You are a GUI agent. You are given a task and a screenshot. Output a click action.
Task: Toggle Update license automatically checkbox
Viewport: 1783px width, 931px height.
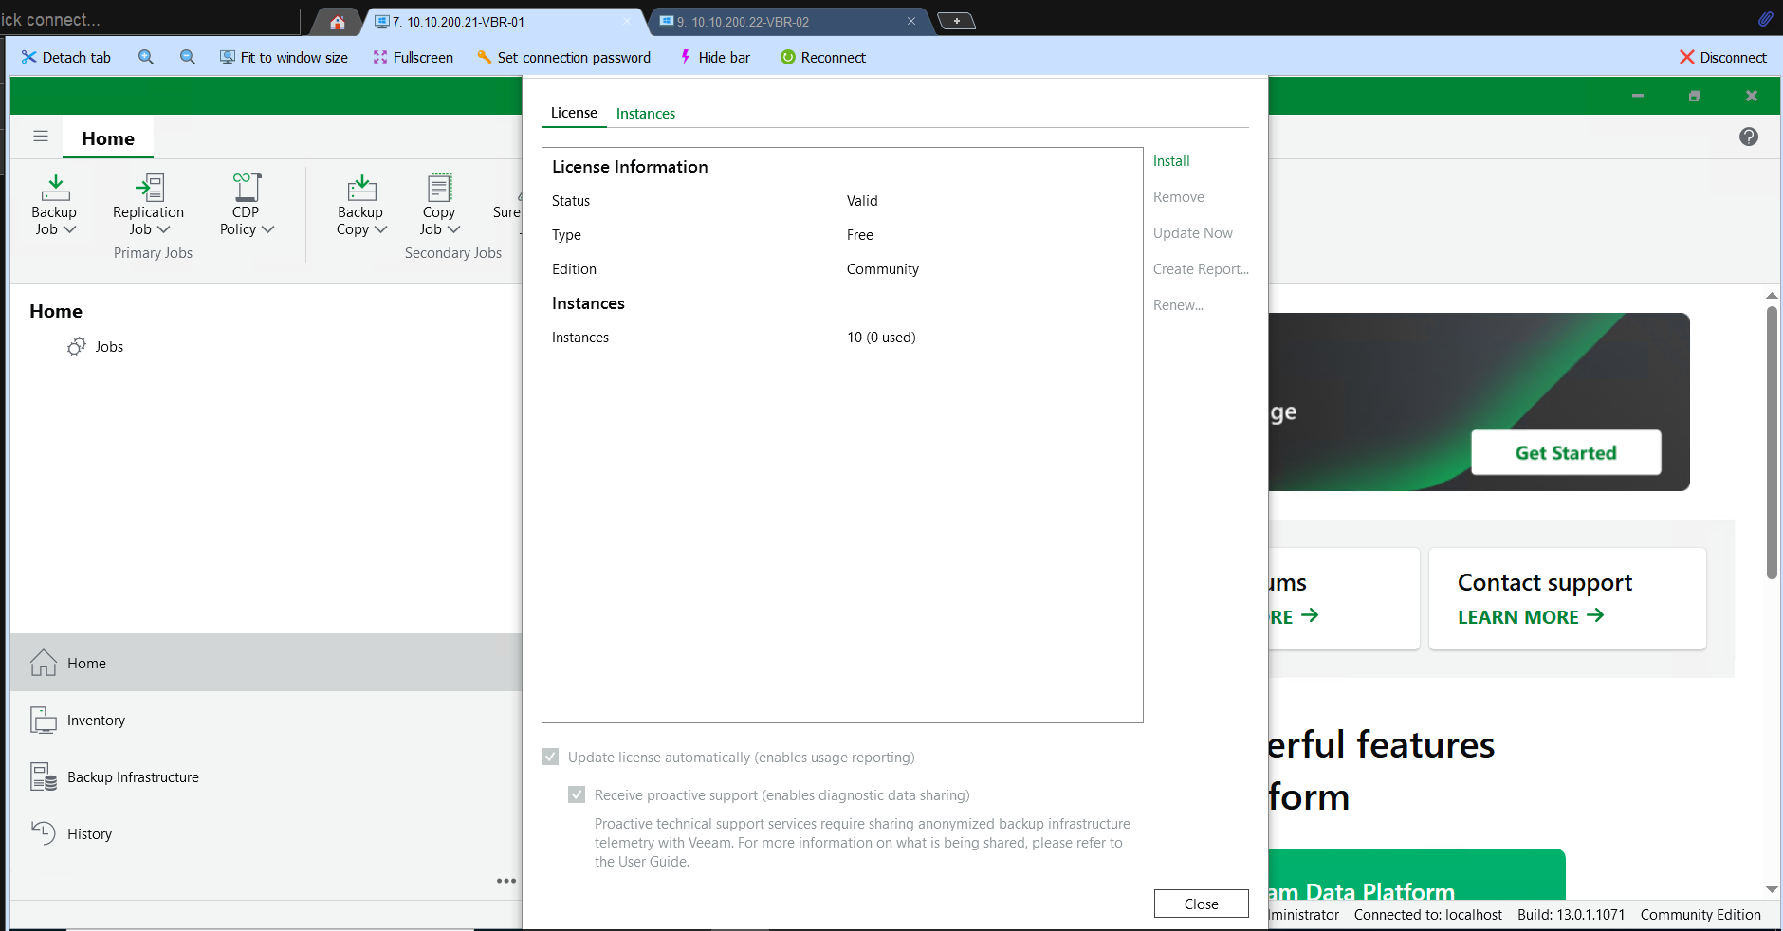(x=550, y=757)
